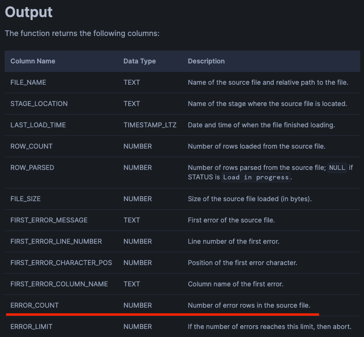
Task: Click the "Description" table header
Action: (206, 61)
